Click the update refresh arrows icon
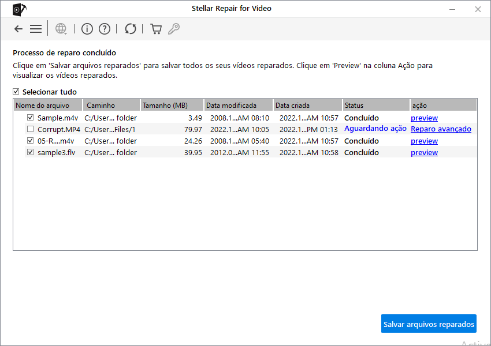Image resolution: width=491 pixels, height=346 pixels. pyautogui.click(x=131, y=29)
